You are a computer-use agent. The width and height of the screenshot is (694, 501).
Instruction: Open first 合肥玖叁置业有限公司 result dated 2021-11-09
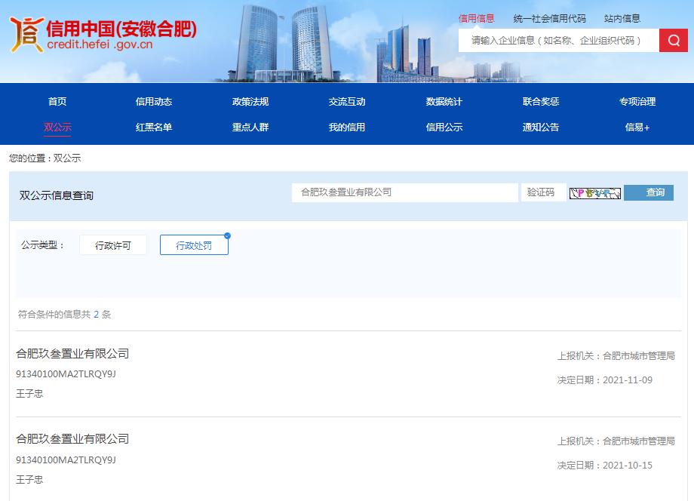[x=72, y=353]
